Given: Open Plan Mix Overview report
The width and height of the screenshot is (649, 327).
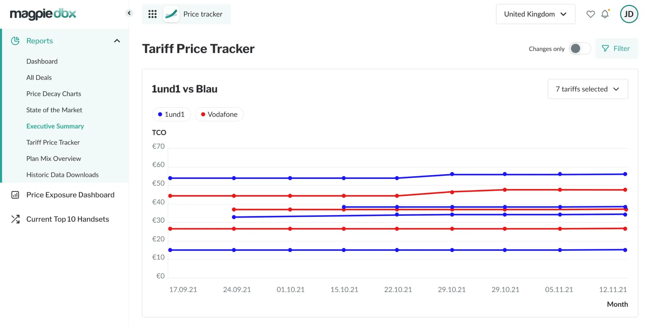Looking at the screenshot, I should point(54,159).
